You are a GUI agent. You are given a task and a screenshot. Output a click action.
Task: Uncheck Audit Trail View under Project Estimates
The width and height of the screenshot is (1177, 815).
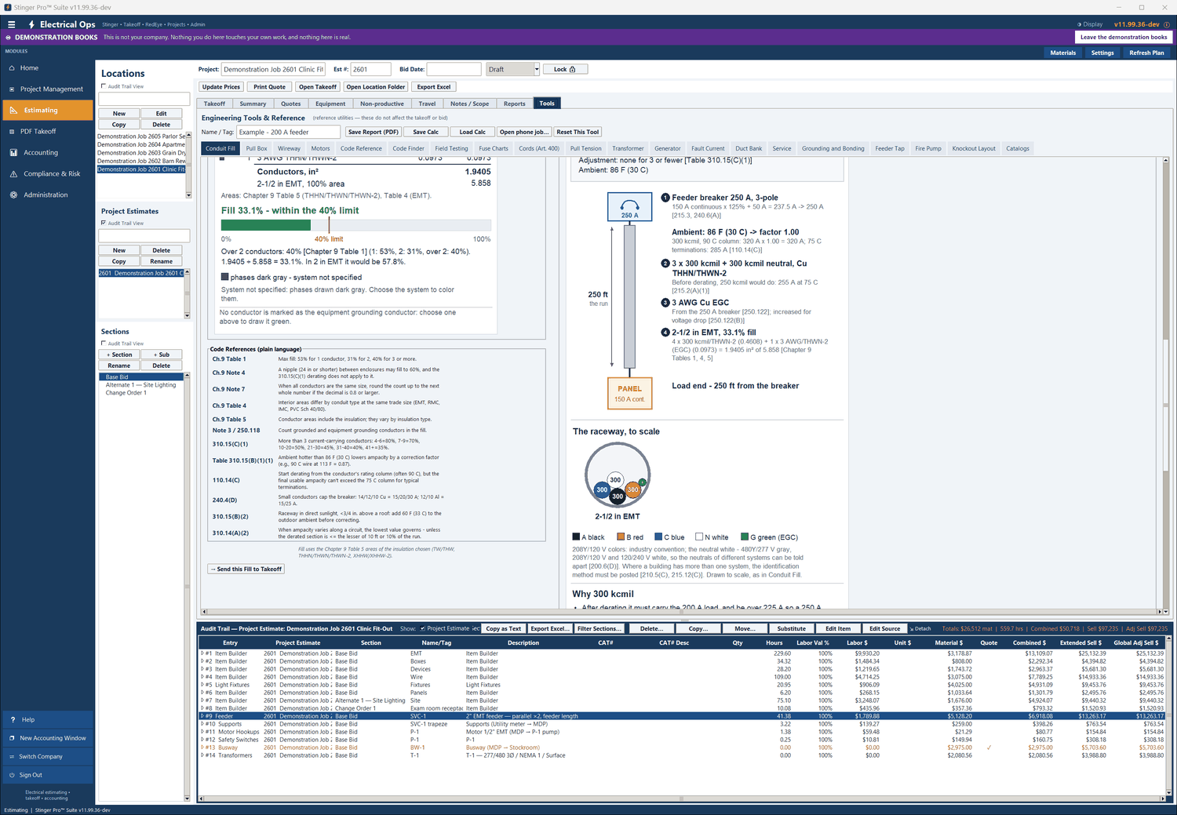click(104, 223)
